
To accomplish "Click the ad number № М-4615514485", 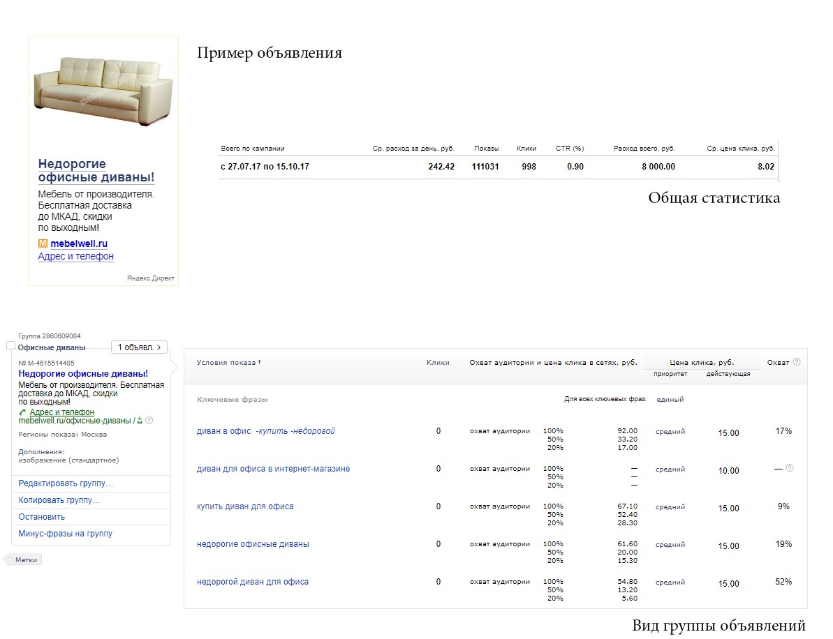I will (46, 363).
